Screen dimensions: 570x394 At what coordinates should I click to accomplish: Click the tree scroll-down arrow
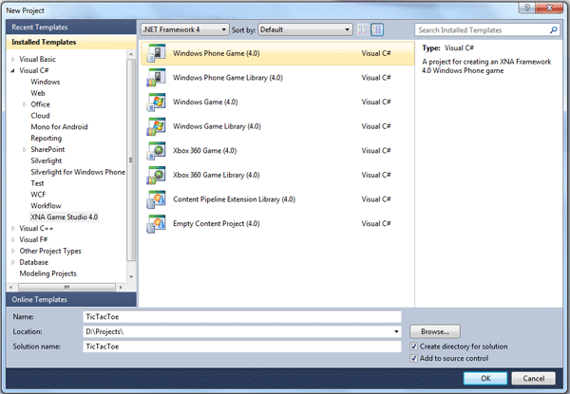pyautogui.click(x=131, y=276)
